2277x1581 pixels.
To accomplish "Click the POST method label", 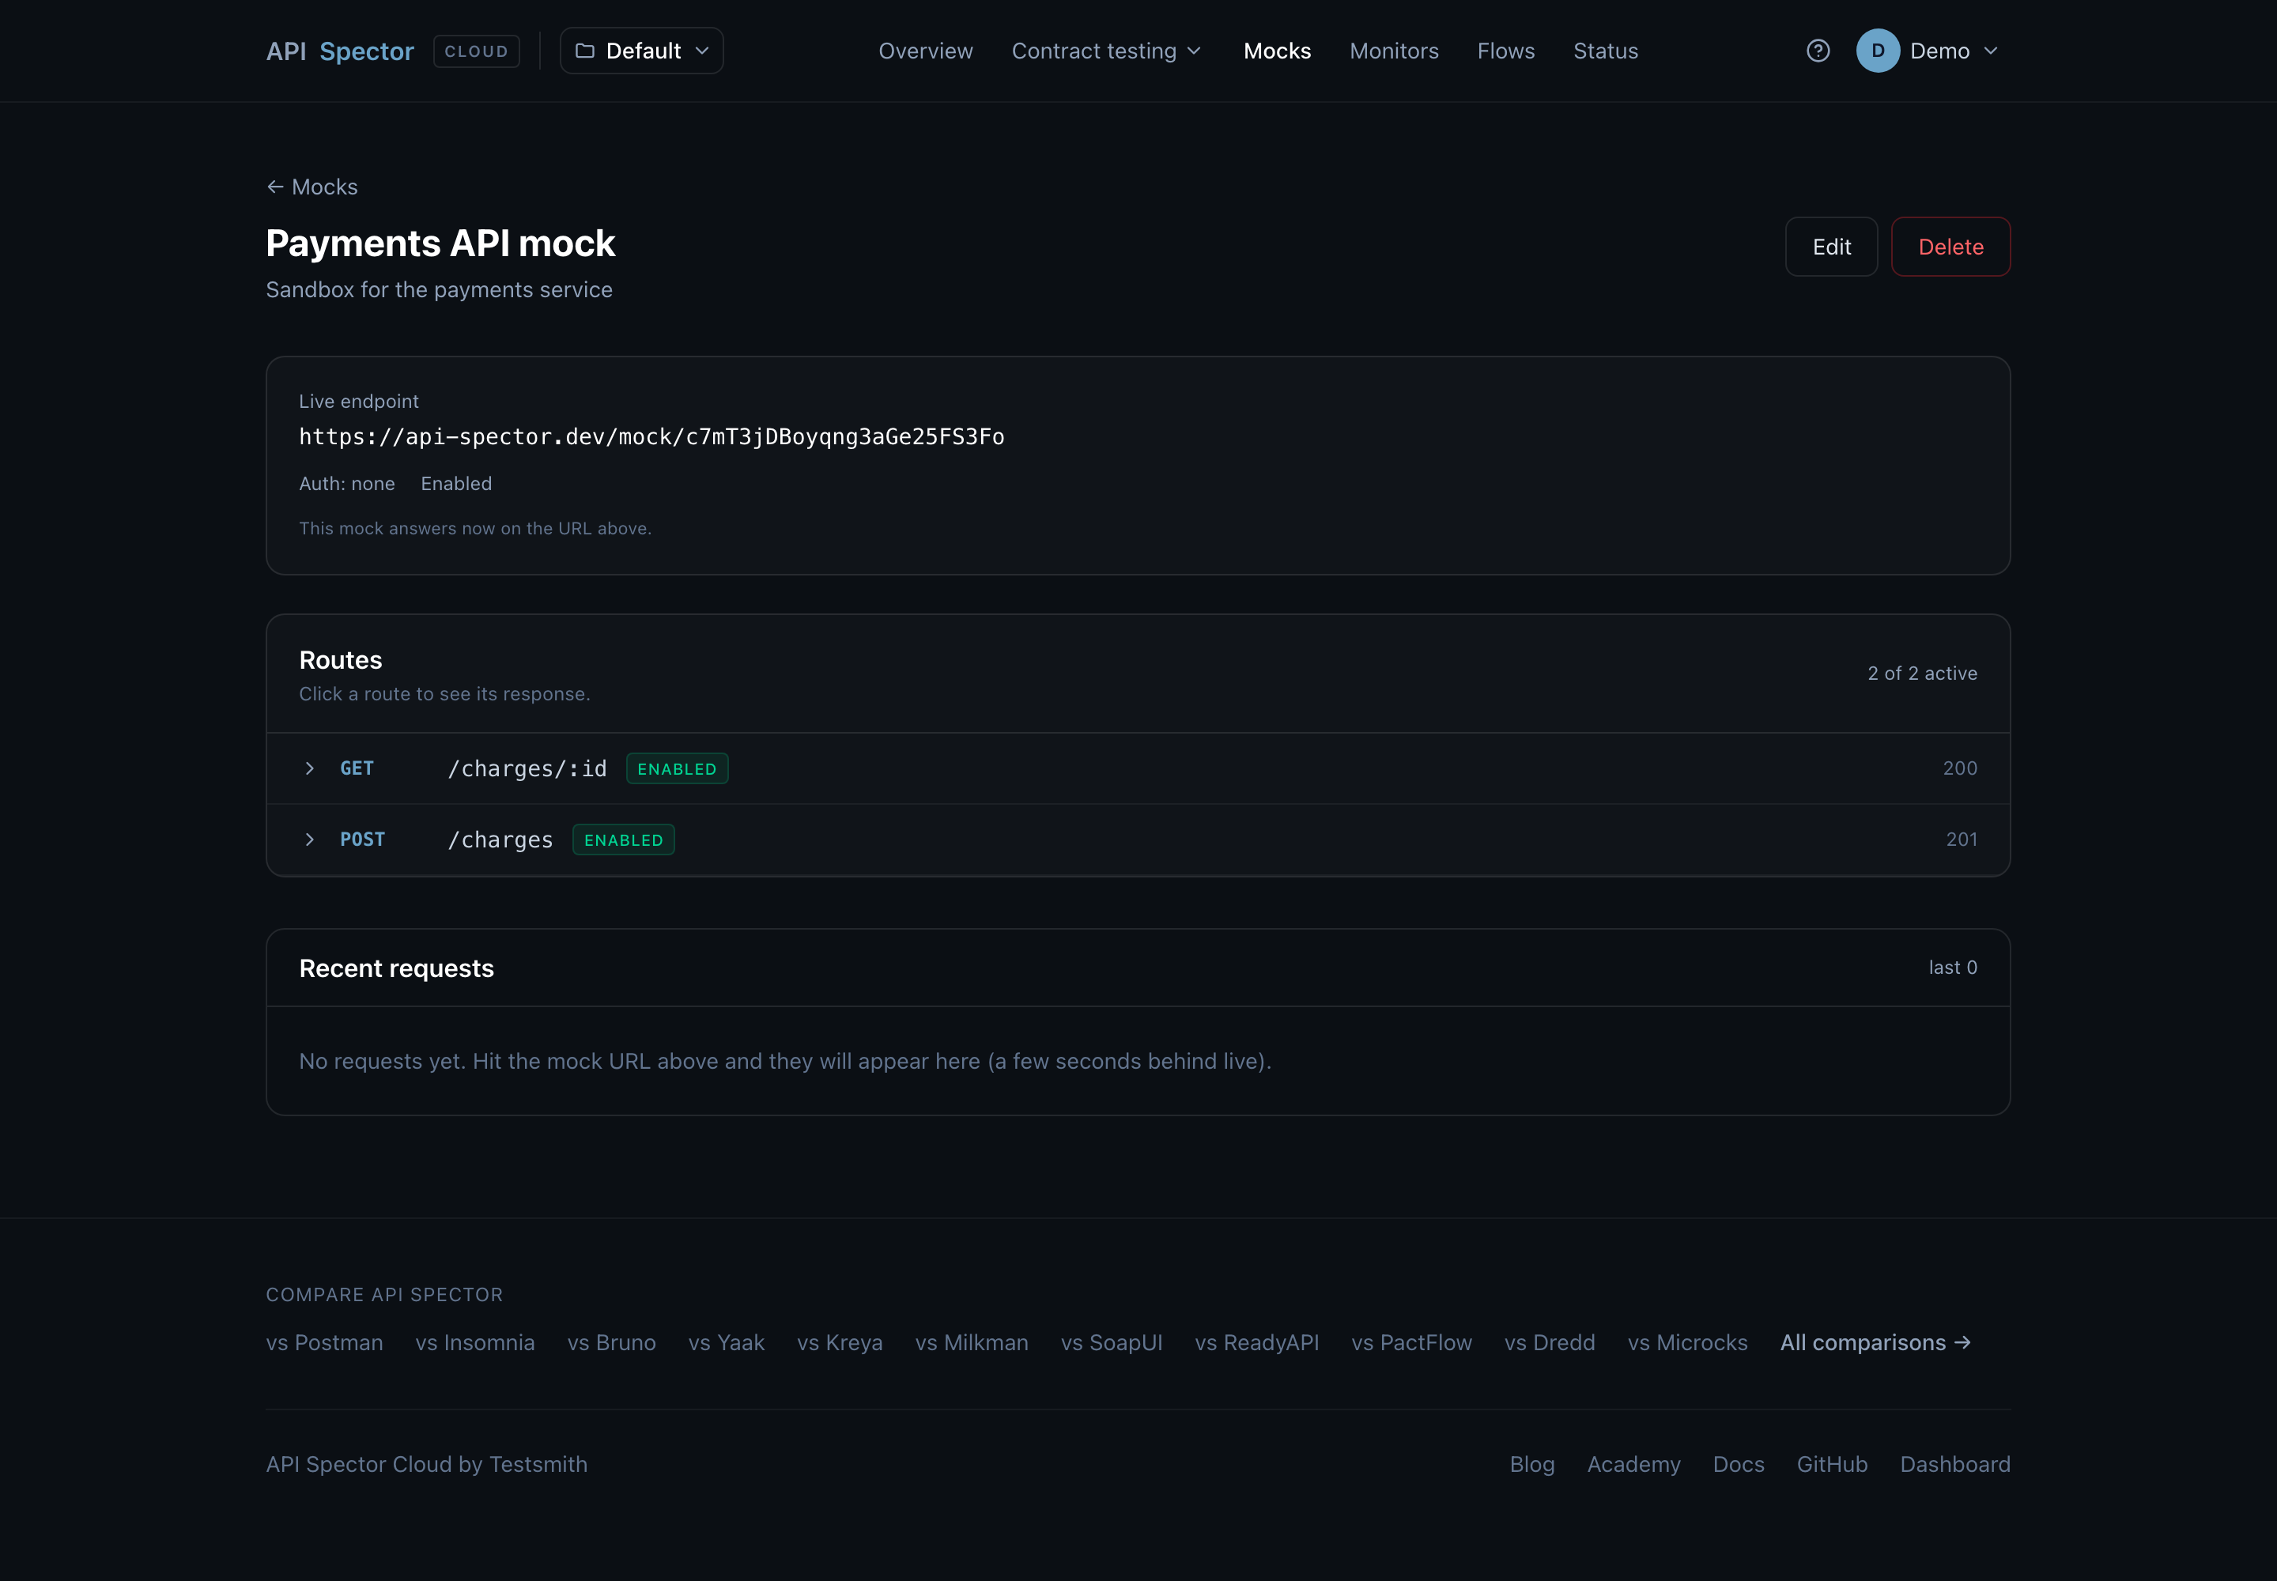I will click(363, 840).
